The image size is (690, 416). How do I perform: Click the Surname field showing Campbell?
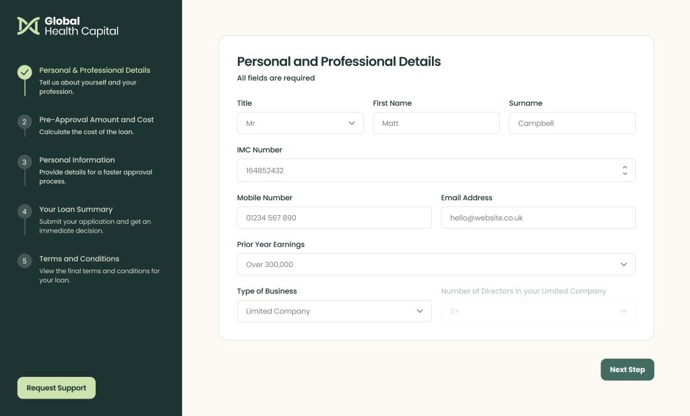[572, 123]
